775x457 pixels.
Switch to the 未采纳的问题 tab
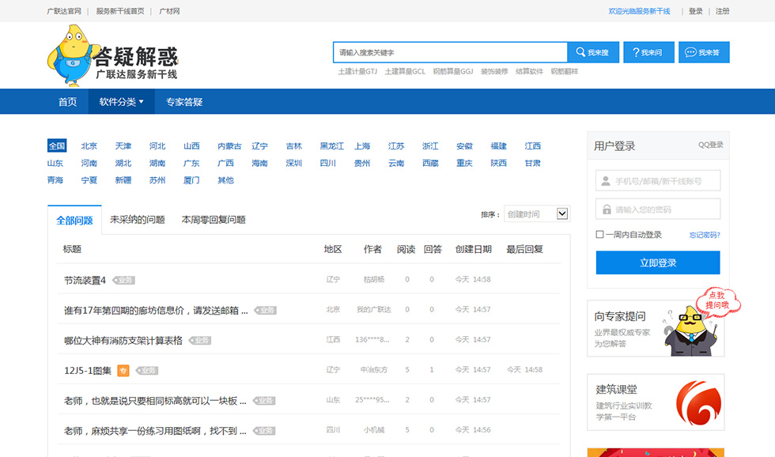click(x=137, y=220)
